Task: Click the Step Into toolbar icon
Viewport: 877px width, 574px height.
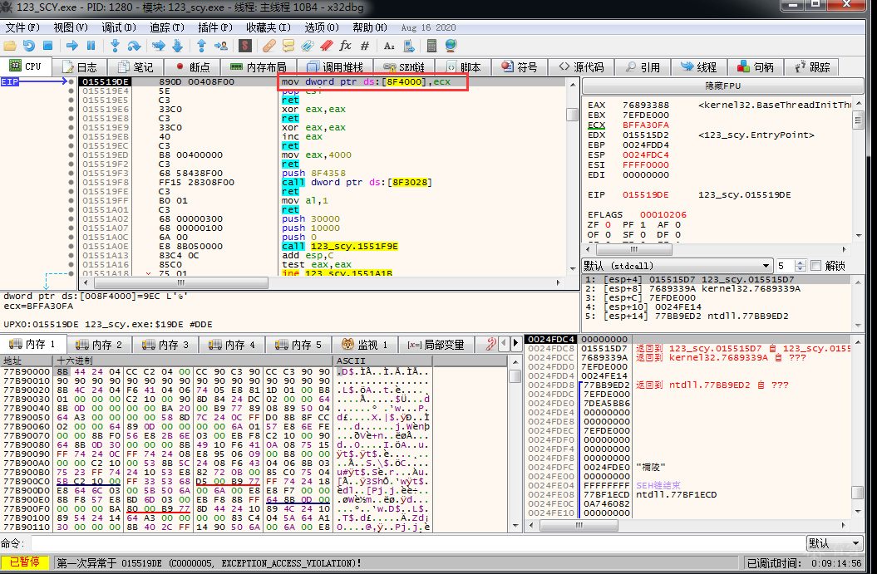Action: point(114,46)
